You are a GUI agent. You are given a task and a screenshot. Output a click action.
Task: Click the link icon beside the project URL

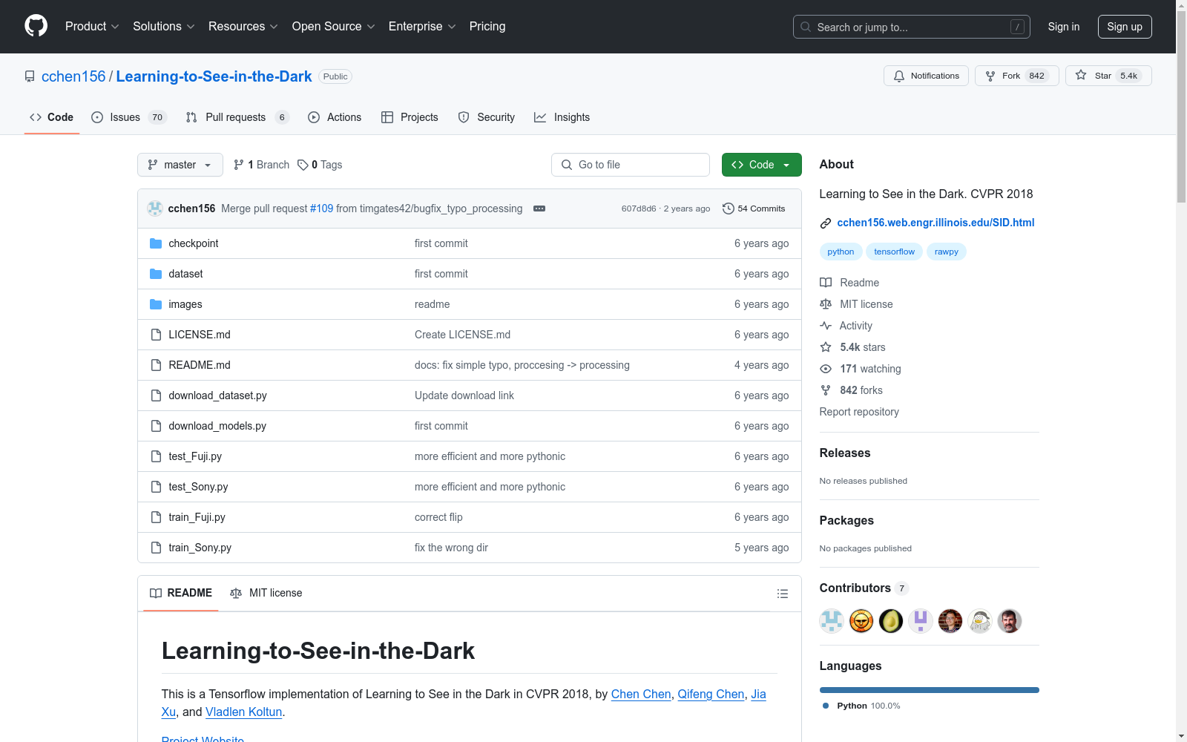pos(825,223)
